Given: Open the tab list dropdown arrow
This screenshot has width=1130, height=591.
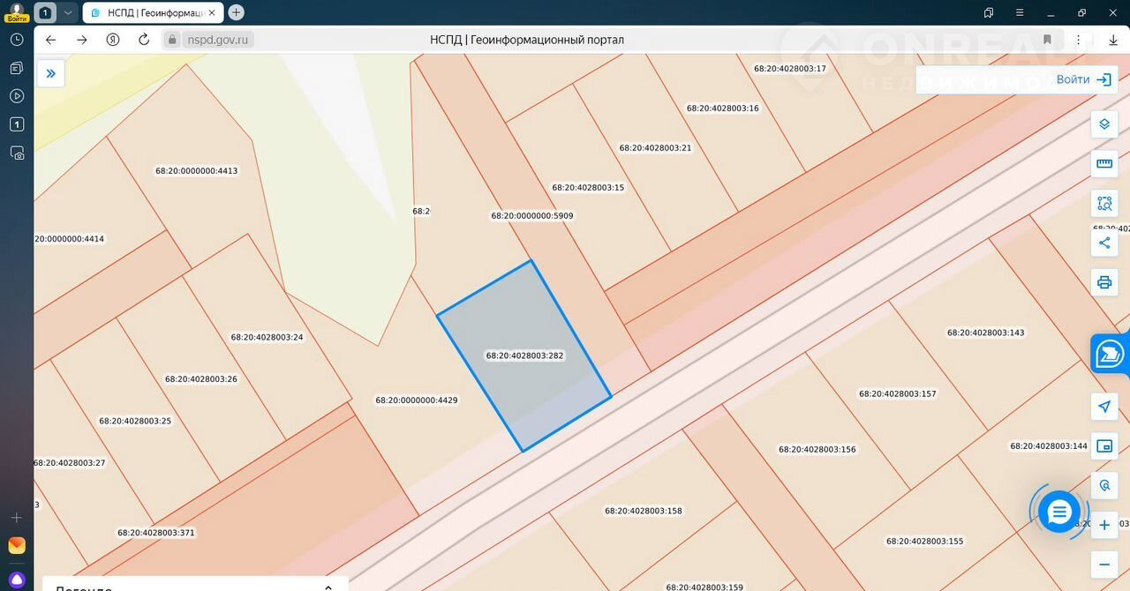Looking at the screenshot, I should 68,12.
